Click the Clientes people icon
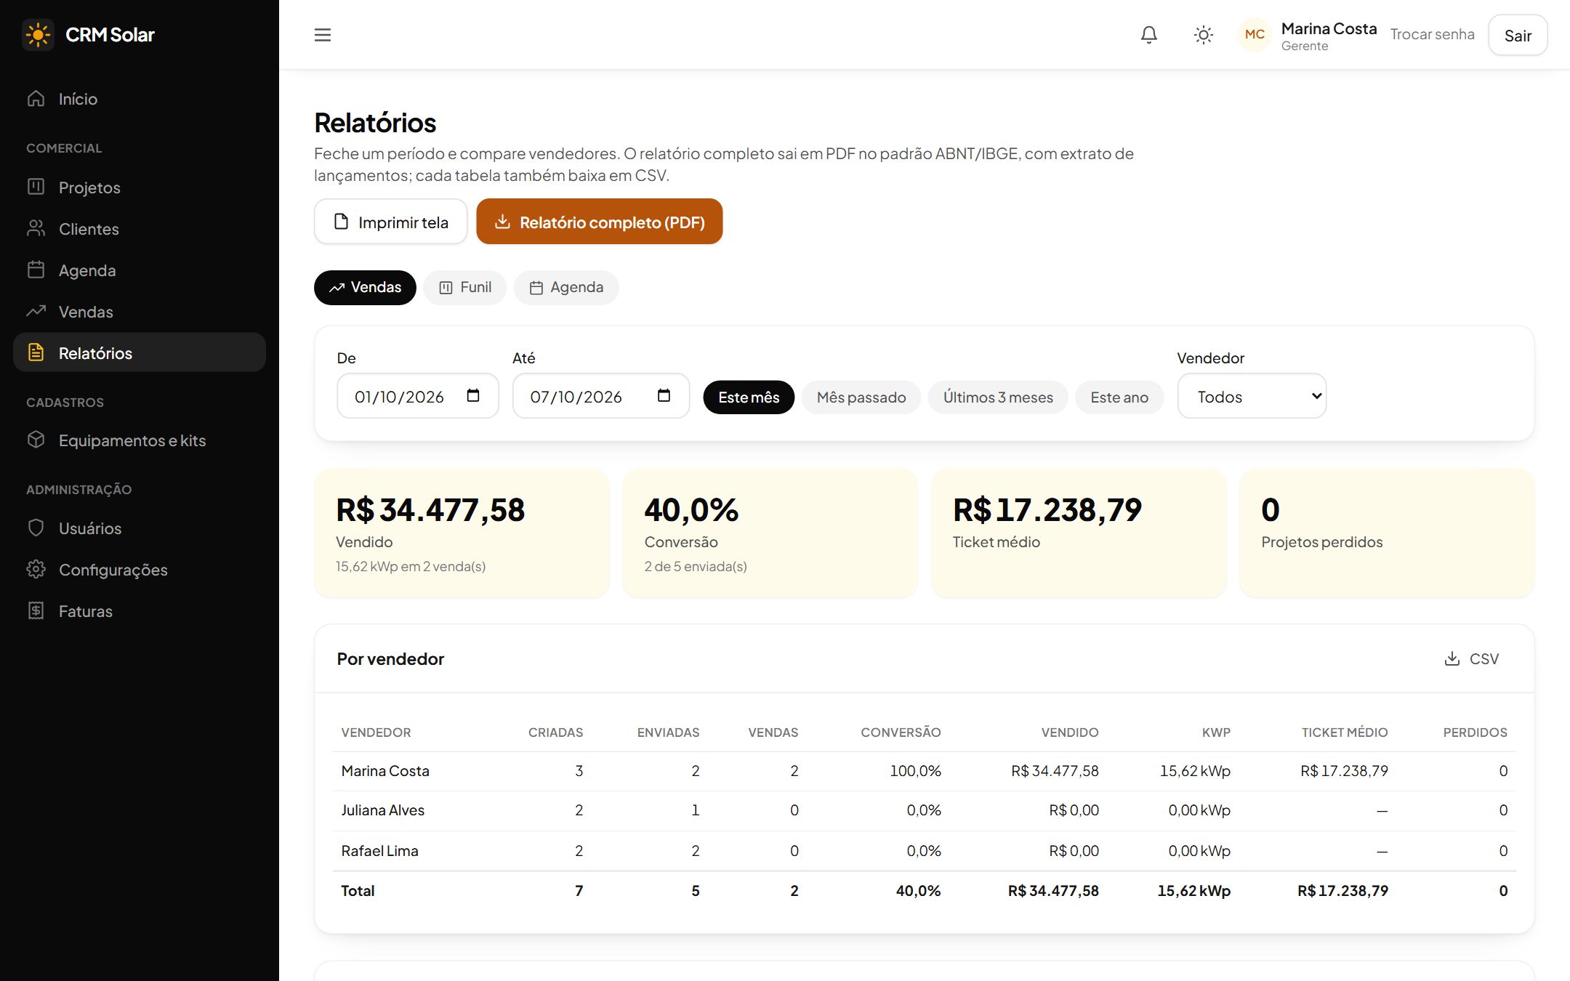The height and width of the screenshot is (981, 1570). 36,228
